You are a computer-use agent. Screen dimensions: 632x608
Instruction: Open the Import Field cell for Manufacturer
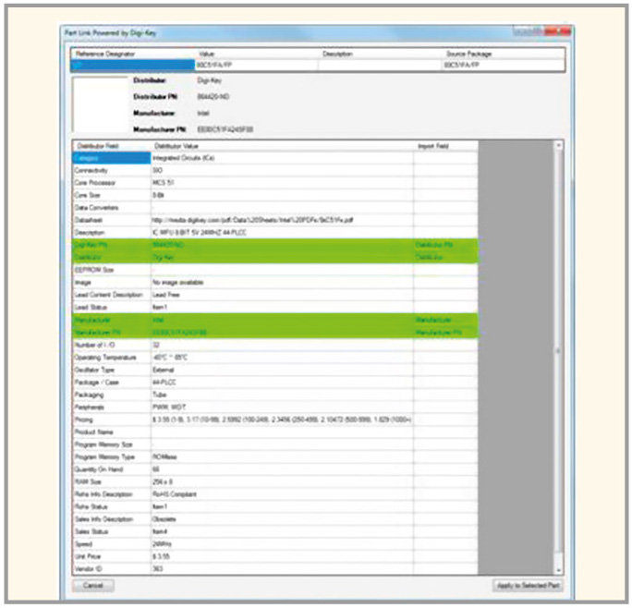(x=444, y=319)
